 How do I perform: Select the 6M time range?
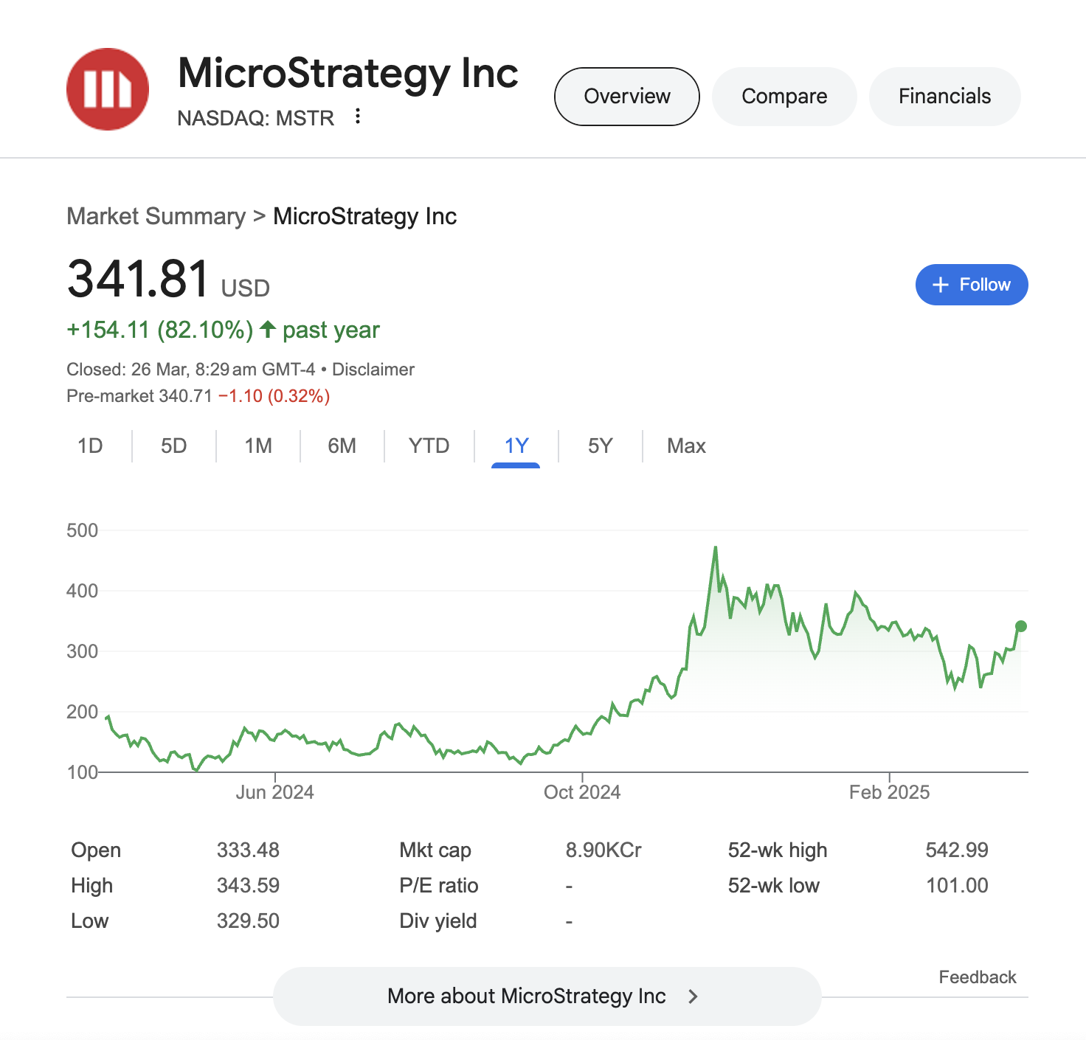point(342,446)
